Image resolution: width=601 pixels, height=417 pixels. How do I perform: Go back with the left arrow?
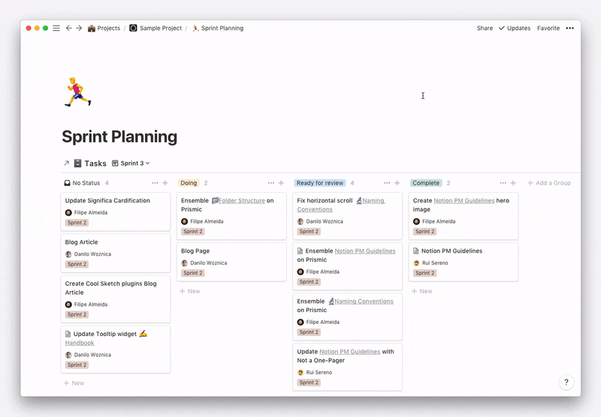pos(68,28)
